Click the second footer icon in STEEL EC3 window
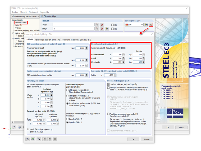 (x=20, y=127)
